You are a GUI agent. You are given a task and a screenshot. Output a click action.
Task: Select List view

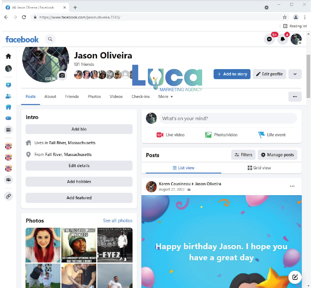pyautogui.click(x=184, y=168)
